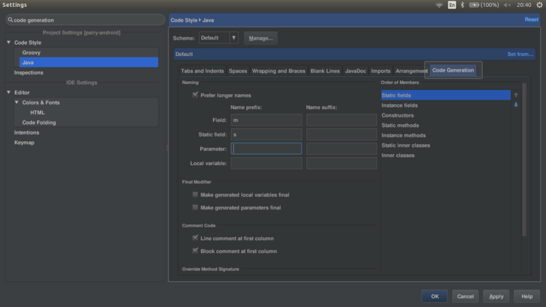Image resolution: width=546 pixels, height=307 pixels.
Task: Open the system gear menu
Action: (539, 5)
